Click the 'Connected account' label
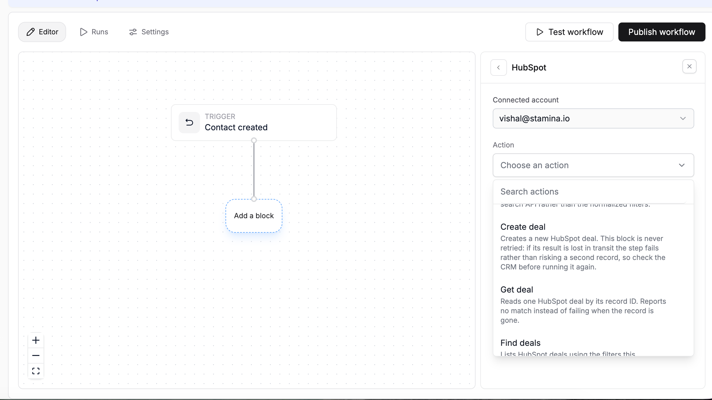This screenshot has width=712, height=400. (x=526, y=100)
